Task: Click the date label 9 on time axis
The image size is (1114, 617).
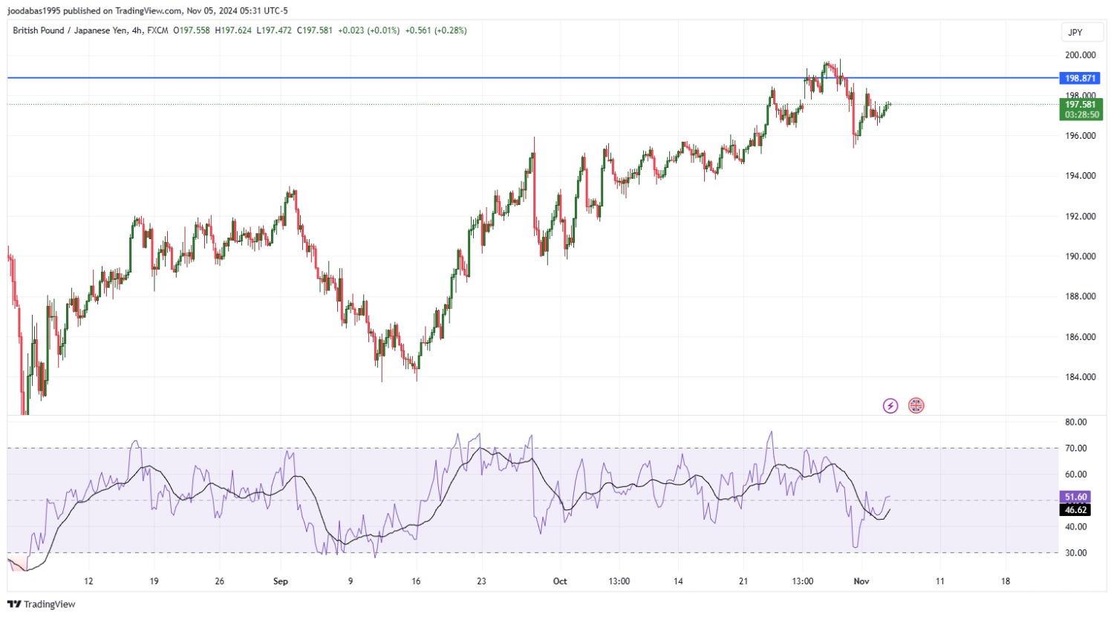Action: pos(350,581)
